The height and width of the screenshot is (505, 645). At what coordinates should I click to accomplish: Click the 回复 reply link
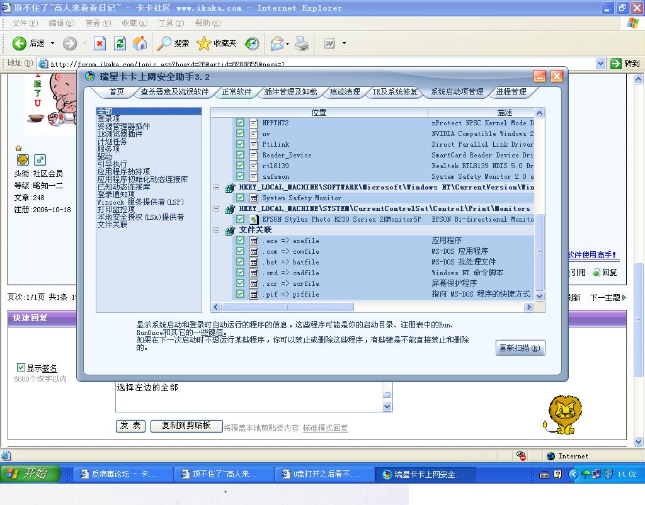coord(605,272)
